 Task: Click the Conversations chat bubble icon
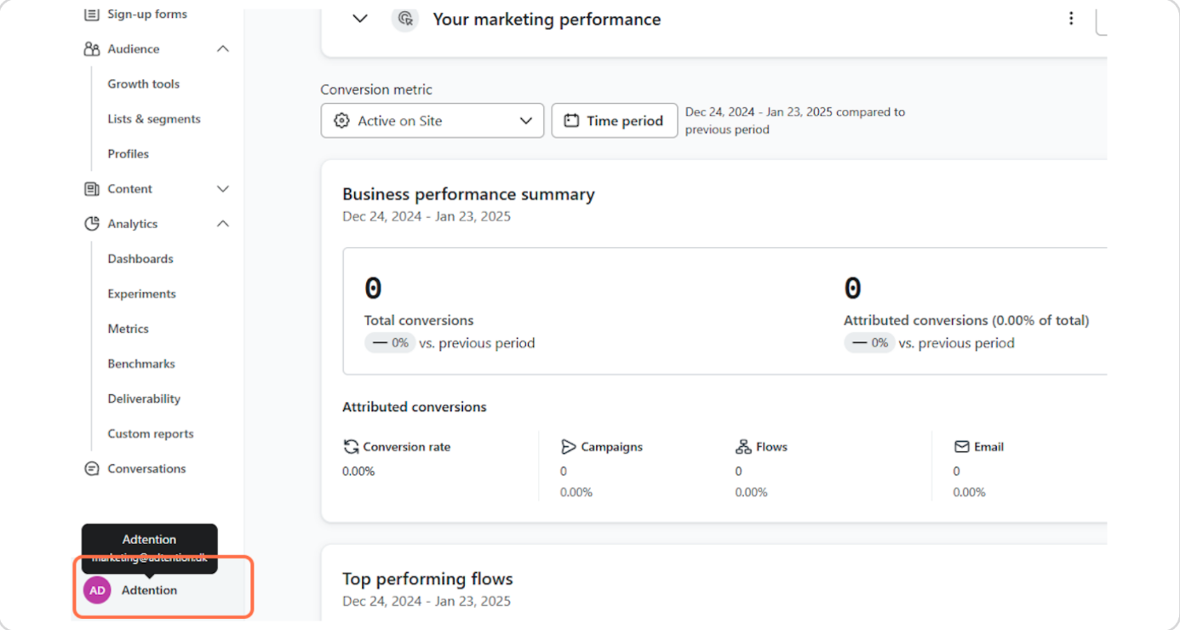pyautogui.click(x=91, y=469)
